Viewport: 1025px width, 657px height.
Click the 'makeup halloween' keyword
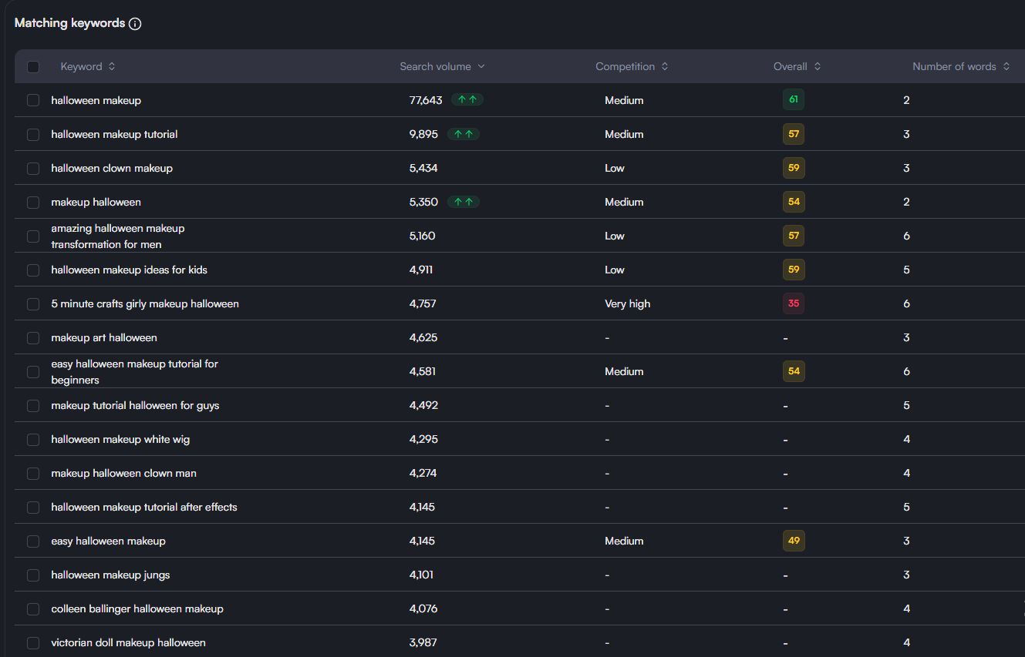pos(96,203)
